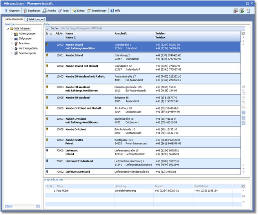Click the Ansprechpartner table options icon
This screenshot has height=215, width=258.
tap(243, 186)
